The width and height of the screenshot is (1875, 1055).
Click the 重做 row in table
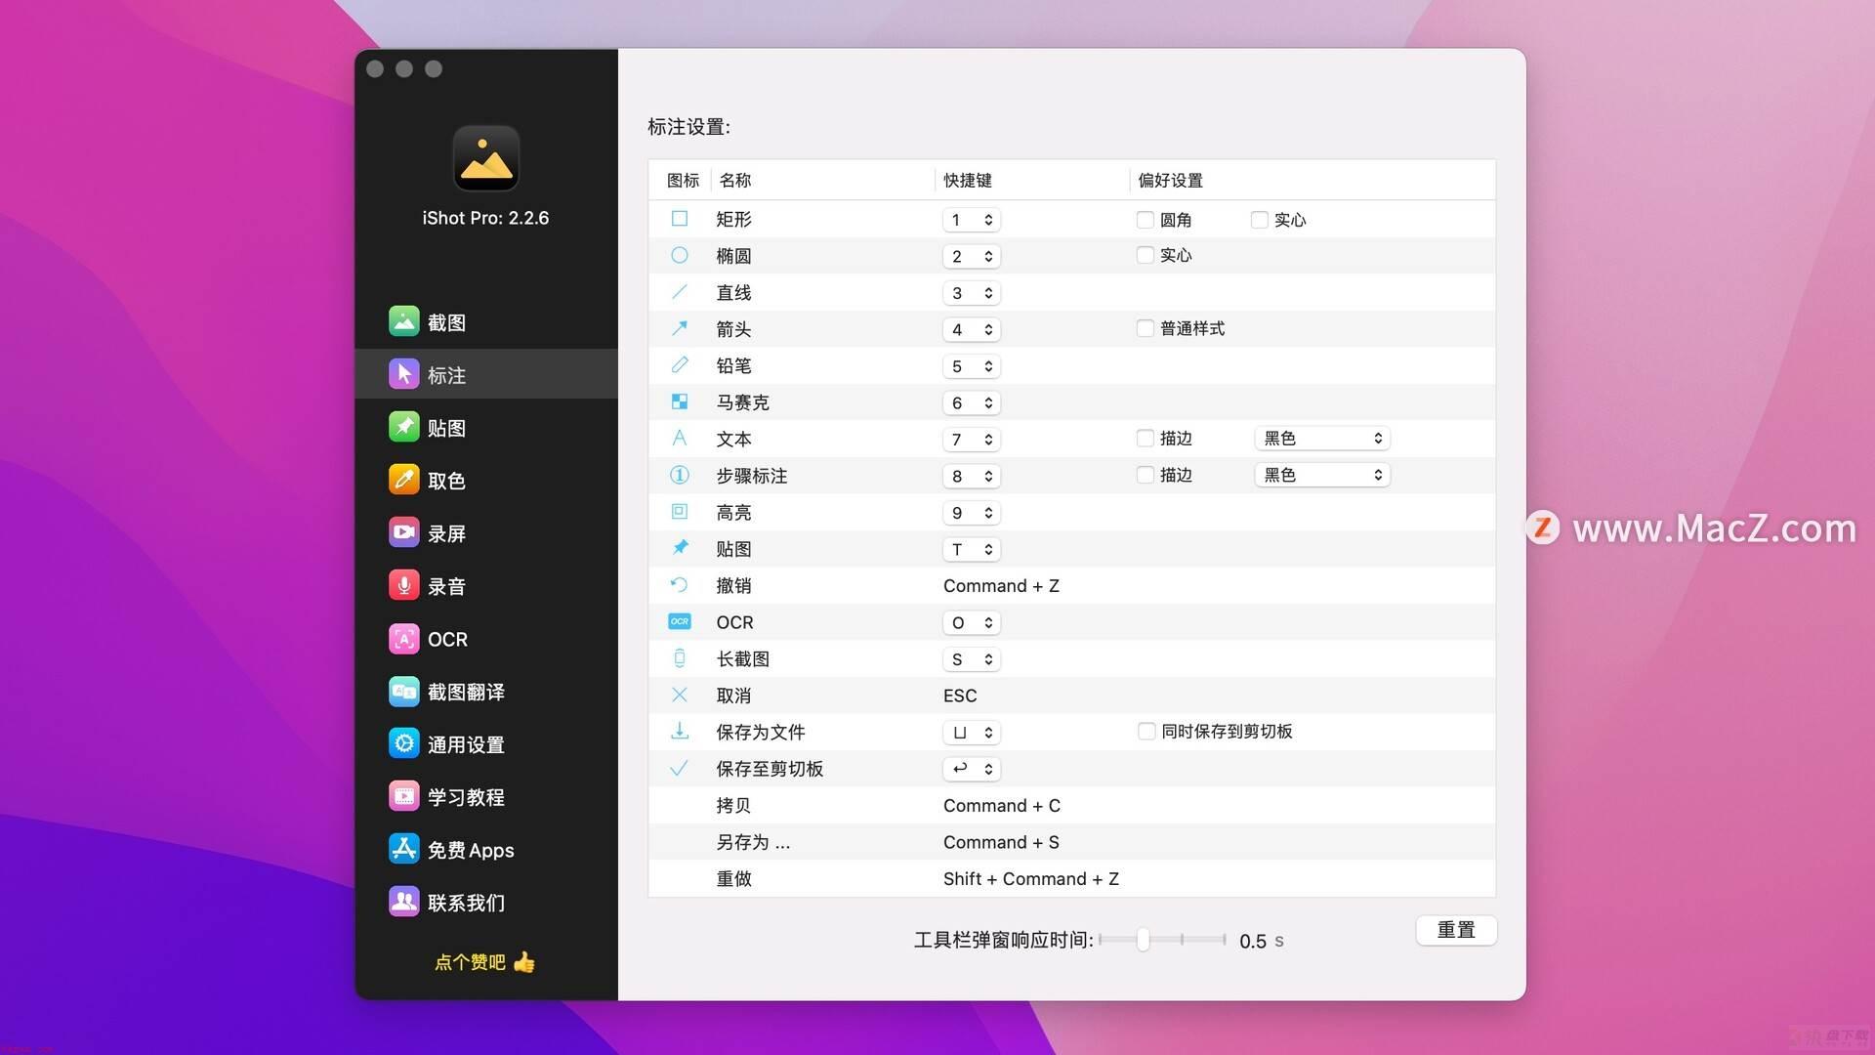click(1071, 878)
